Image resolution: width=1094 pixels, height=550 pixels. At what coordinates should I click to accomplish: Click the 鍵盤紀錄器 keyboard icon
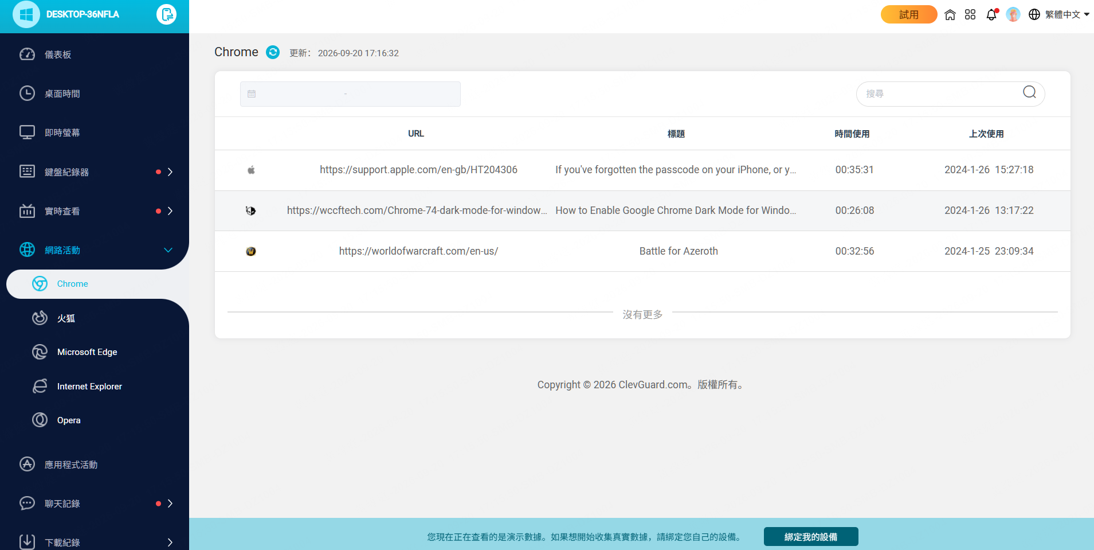[27, 171]
